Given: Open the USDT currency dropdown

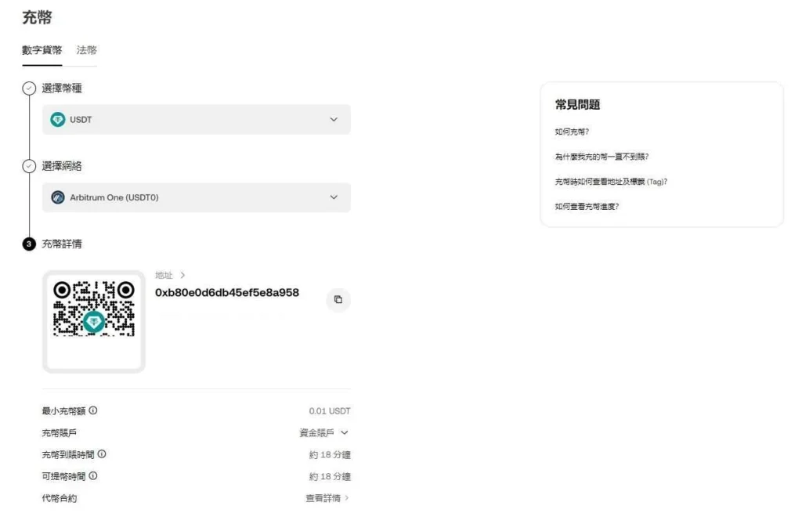Looking at the screenshot, I should (x=197, y=120).
